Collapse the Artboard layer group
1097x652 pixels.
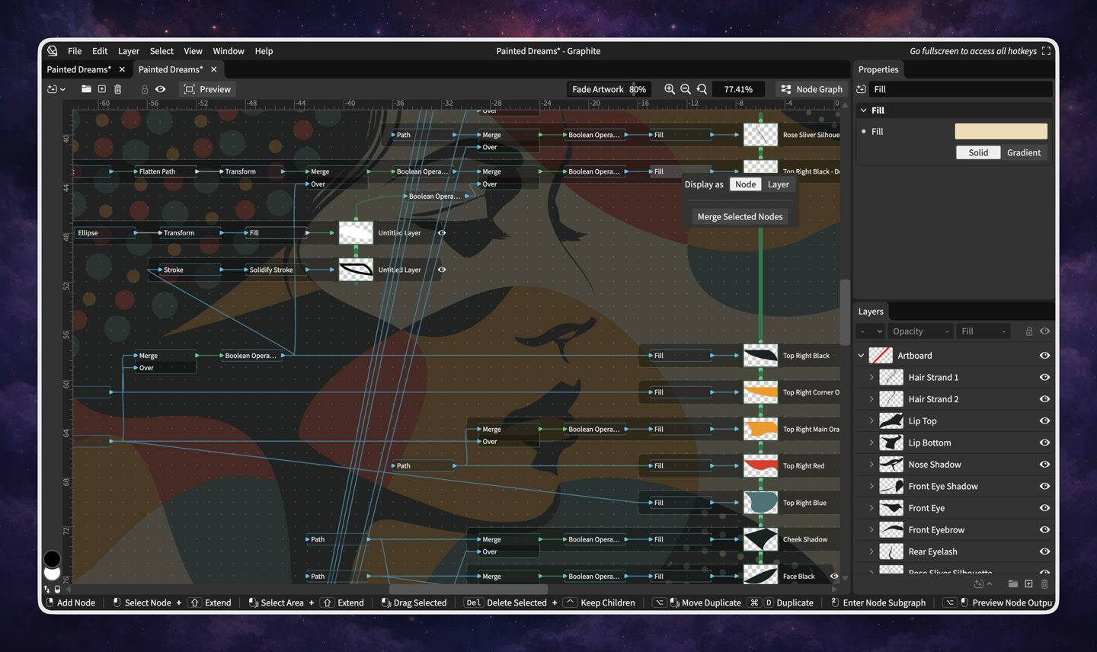[x=862, y=356]
